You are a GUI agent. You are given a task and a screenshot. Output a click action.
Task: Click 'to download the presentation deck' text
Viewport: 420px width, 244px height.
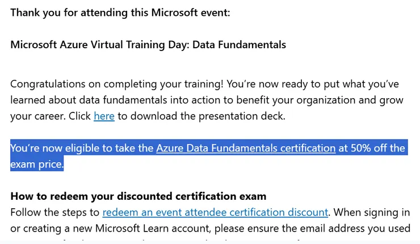[x=200, y=116]
